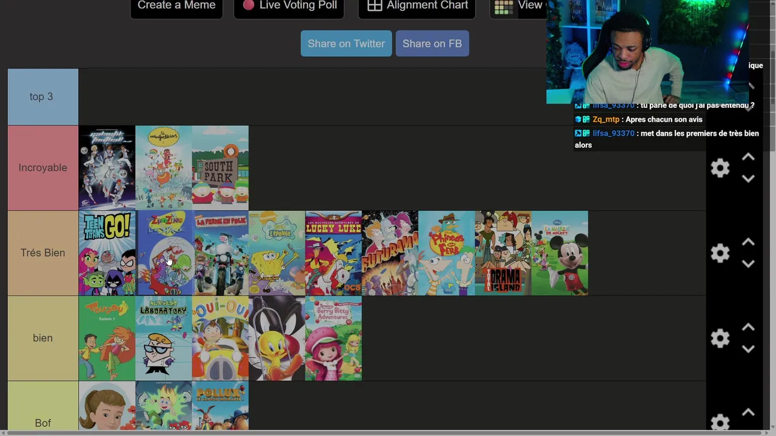Select the Zinzins de l'espace thumbnail

[x=164, y=253]
